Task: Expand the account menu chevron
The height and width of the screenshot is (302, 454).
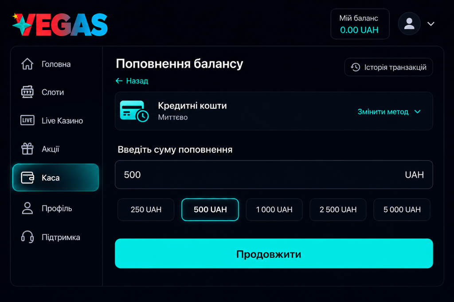Action: coord(431,24)
